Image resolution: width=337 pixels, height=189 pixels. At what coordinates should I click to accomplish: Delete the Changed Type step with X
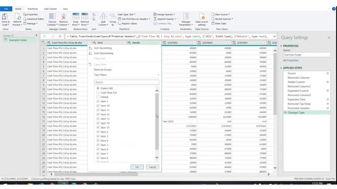click(285, 112)
